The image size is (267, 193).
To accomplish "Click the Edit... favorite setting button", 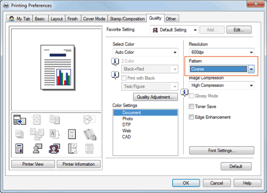I will click(239, 30).
